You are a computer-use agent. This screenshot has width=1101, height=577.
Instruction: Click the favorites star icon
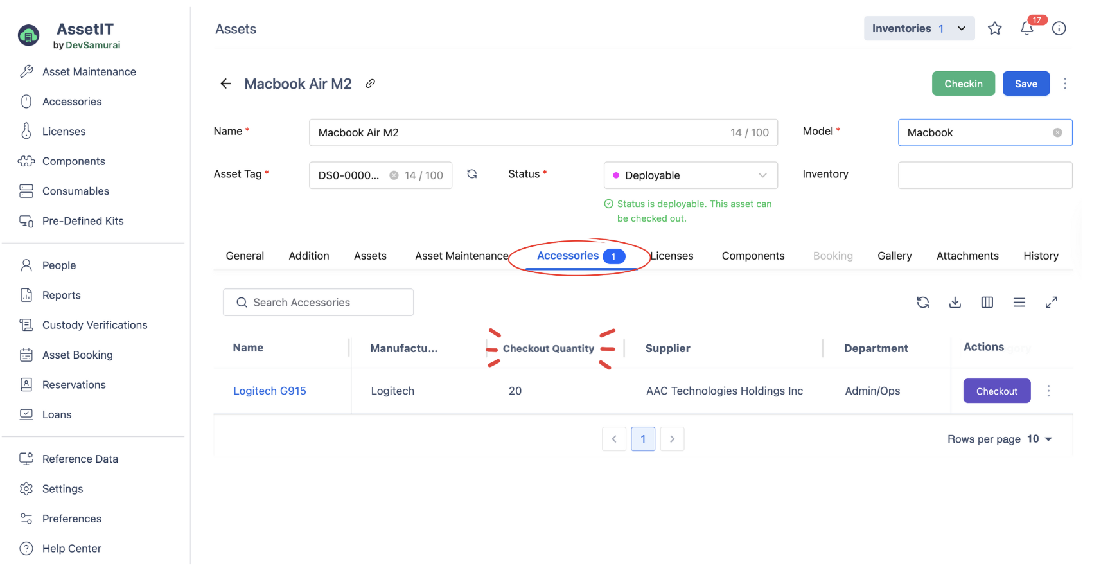(x=994, y=28)
